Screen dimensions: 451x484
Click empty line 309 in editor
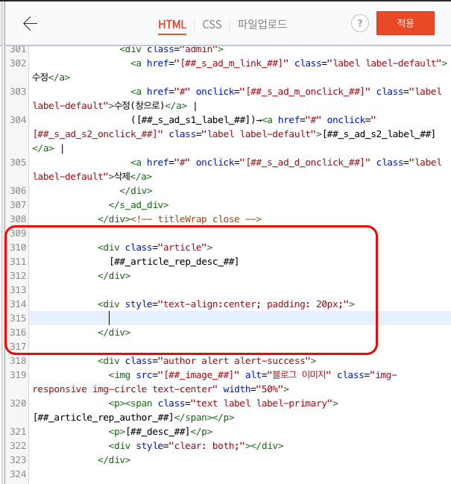pyautogui.click(x=240, y=233)
